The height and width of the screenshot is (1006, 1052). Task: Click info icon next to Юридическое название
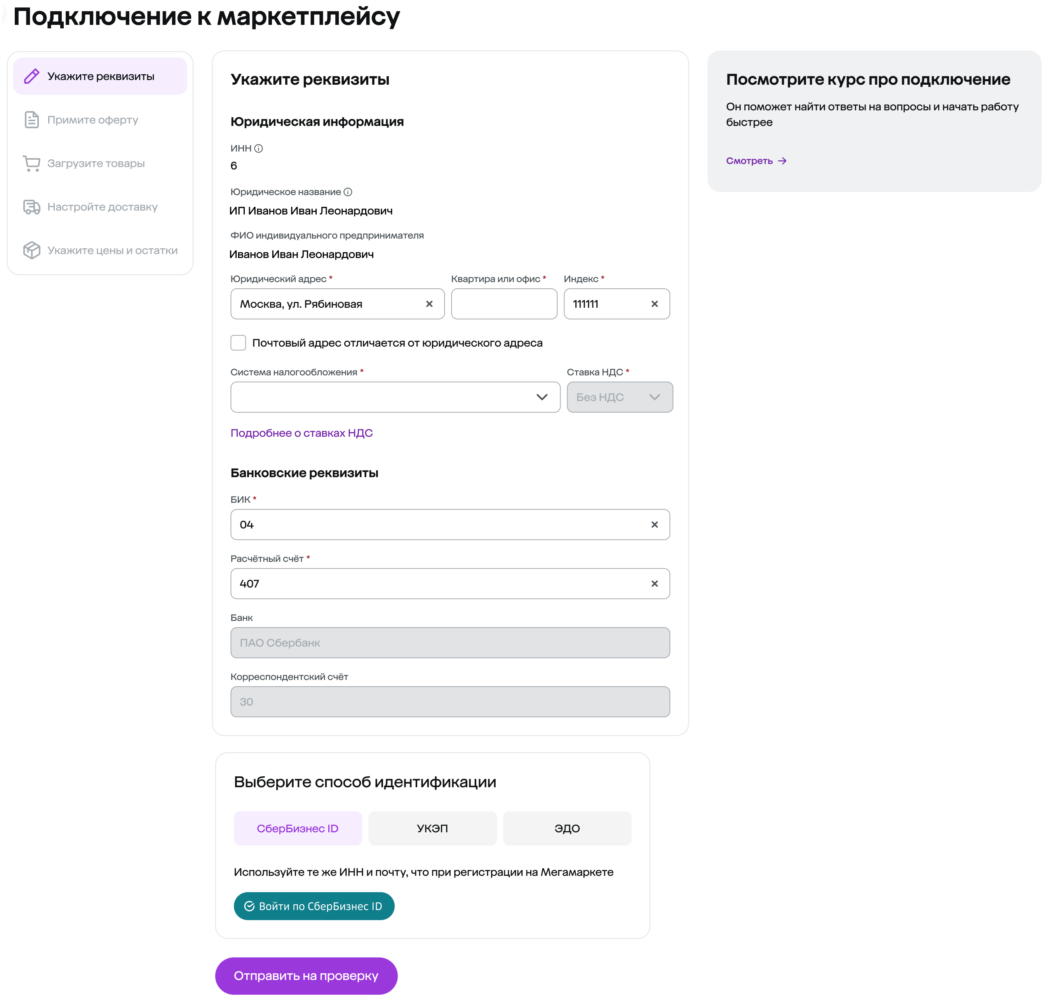click(348, 192)
